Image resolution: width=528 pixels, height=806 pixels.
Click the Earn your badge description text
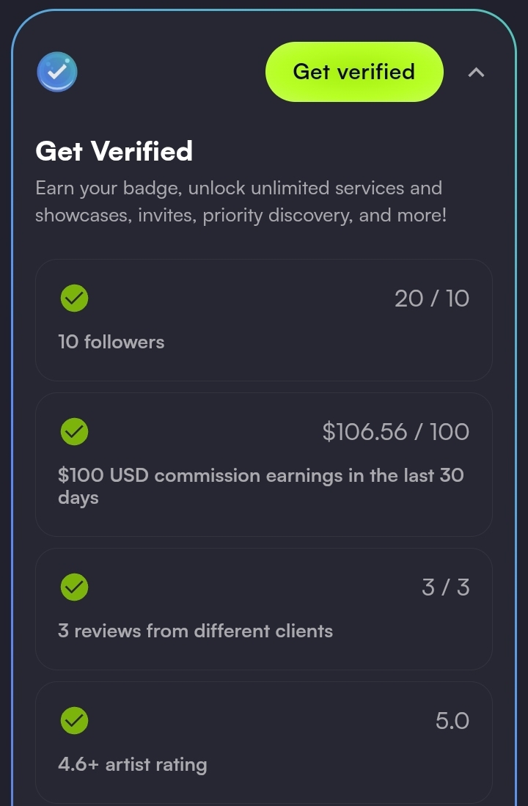coord(240,202)
